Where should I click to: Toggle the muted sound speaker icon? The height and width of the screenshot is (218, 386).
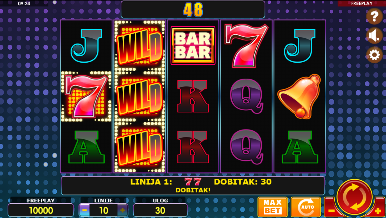pos(374,36)
